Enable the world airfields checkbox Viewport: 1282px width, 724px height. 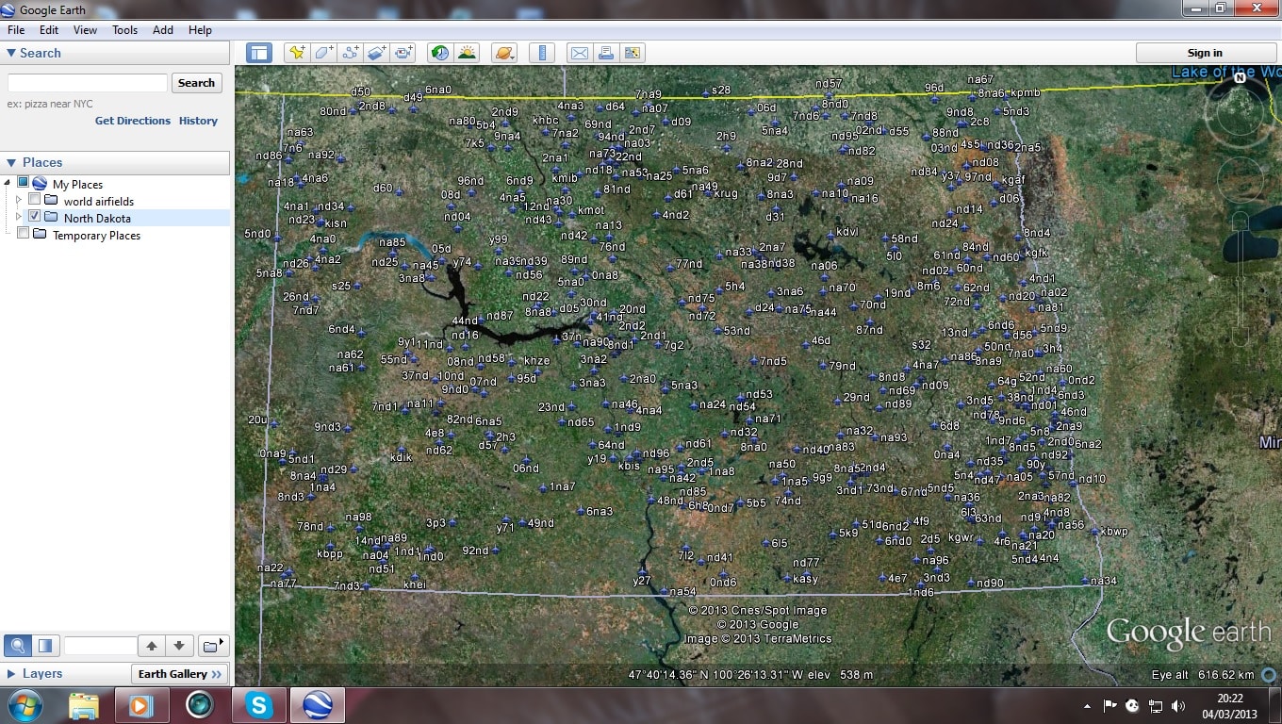34,201
